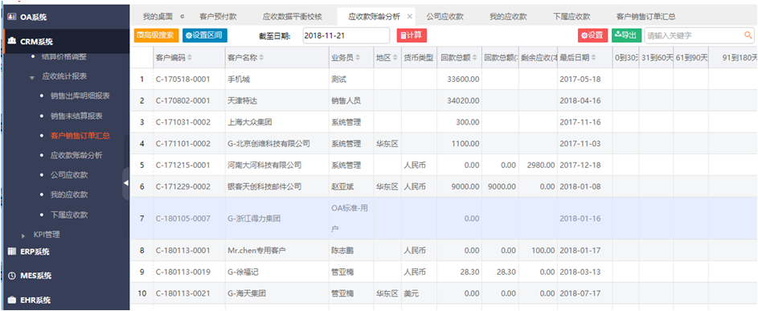Select customer row 天津特达
This screenshot has height=311, width=758.
click(x=444, y=100)
